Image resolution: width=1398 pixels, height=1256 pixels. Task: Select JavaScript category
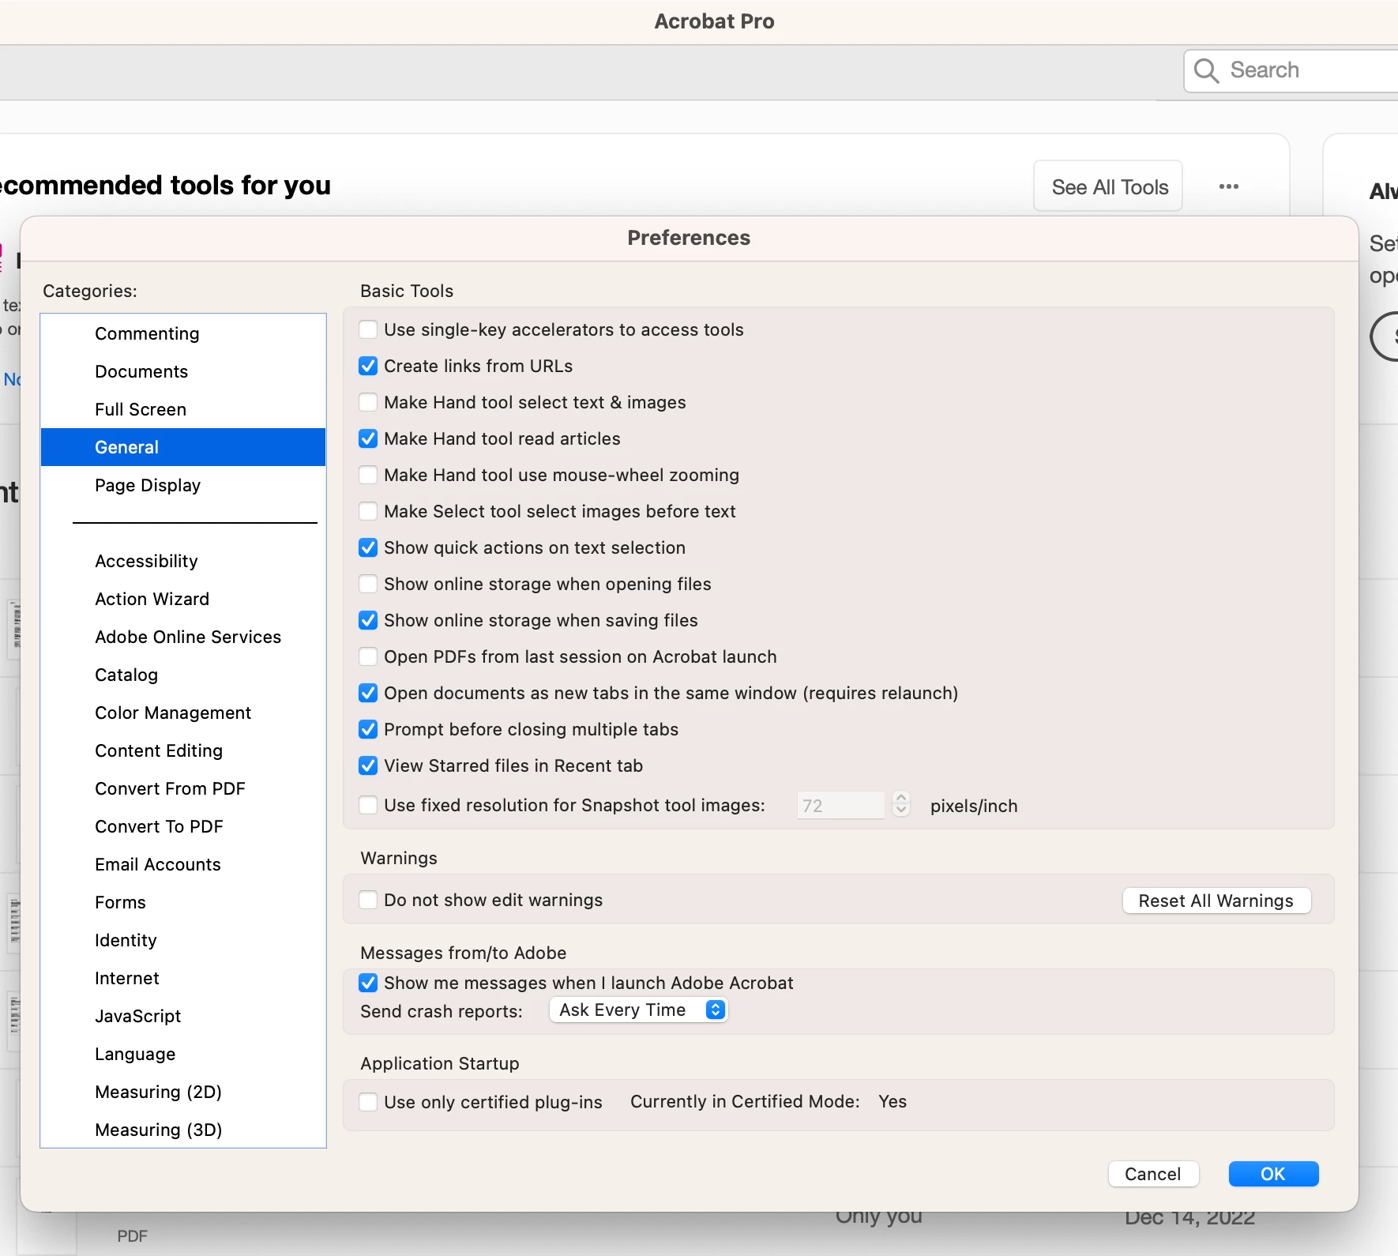(x=183, y=1016)
